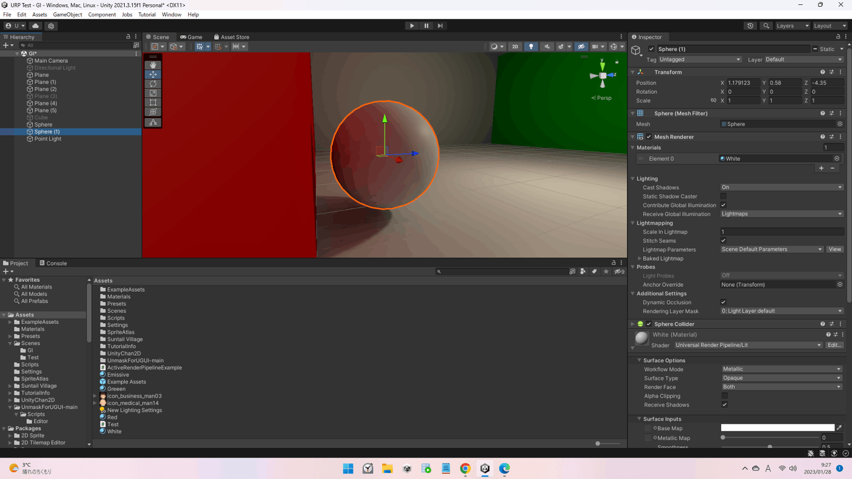The height and width of the screenshot is (479, 852).
Task: Click search by type icon in Project panel
Action: pyautogui.click(x=583, y=271)
